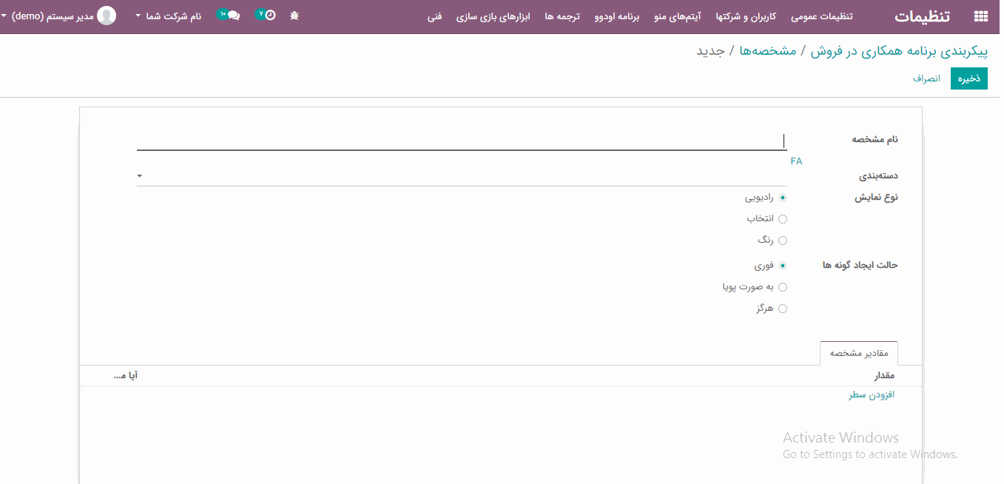This screenshot has height=484, width=1004.
Task: Focus the نام مشخصه input field
Action: click(x=462, y=141)
